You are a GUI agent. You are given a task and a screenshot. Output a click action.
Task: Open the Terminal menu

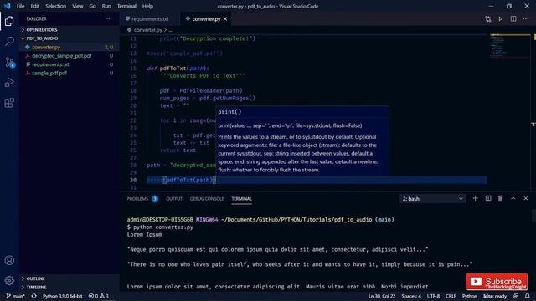pyautogui.click(x=126, y=6)
